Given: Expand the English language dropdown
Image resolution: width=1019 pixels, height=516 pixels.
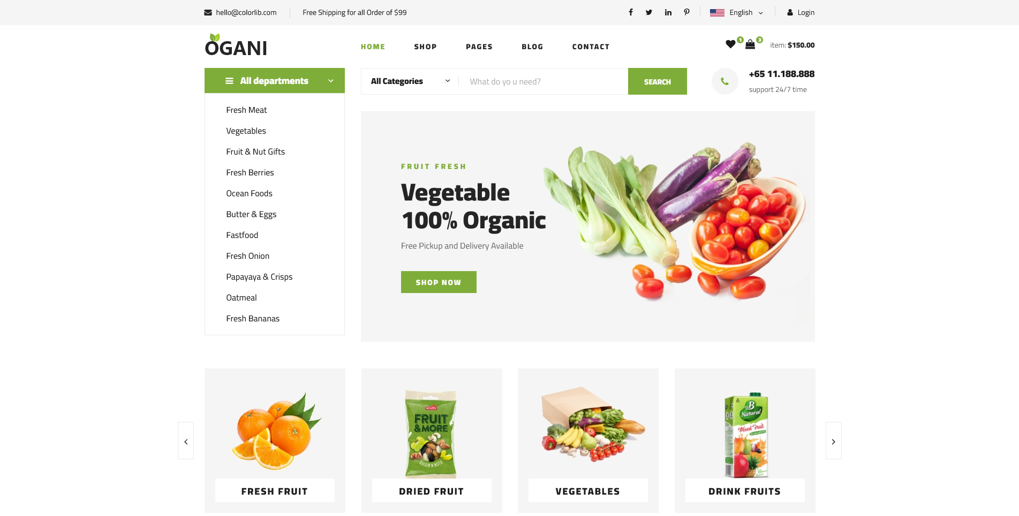Looking at the screenshot, I should (736, 12).
